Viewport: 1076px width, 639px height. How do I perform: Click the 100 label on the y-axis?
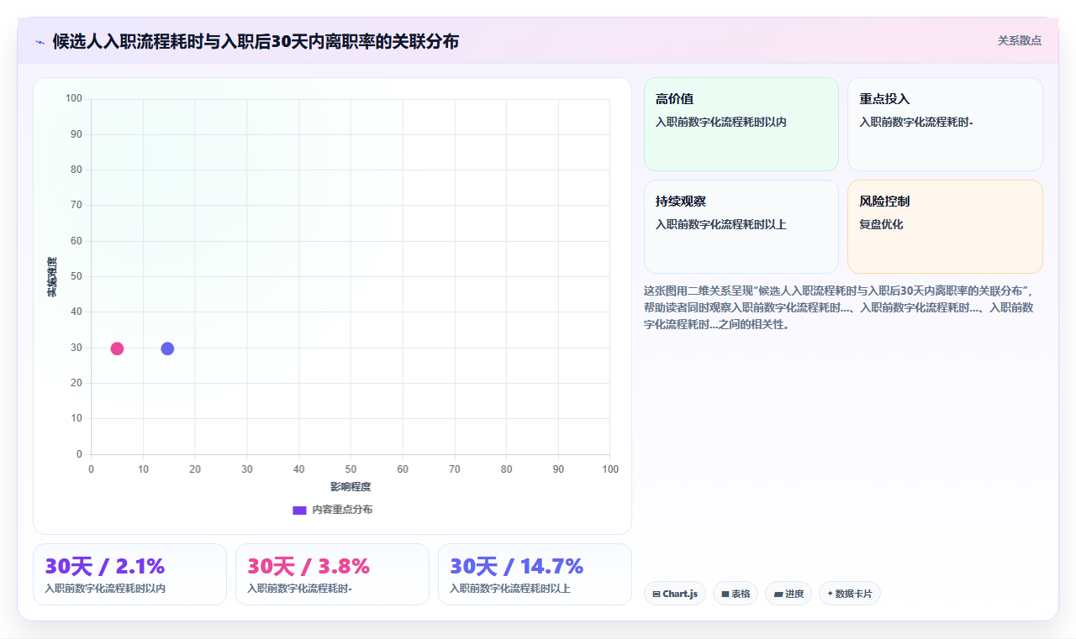point(74,99)
